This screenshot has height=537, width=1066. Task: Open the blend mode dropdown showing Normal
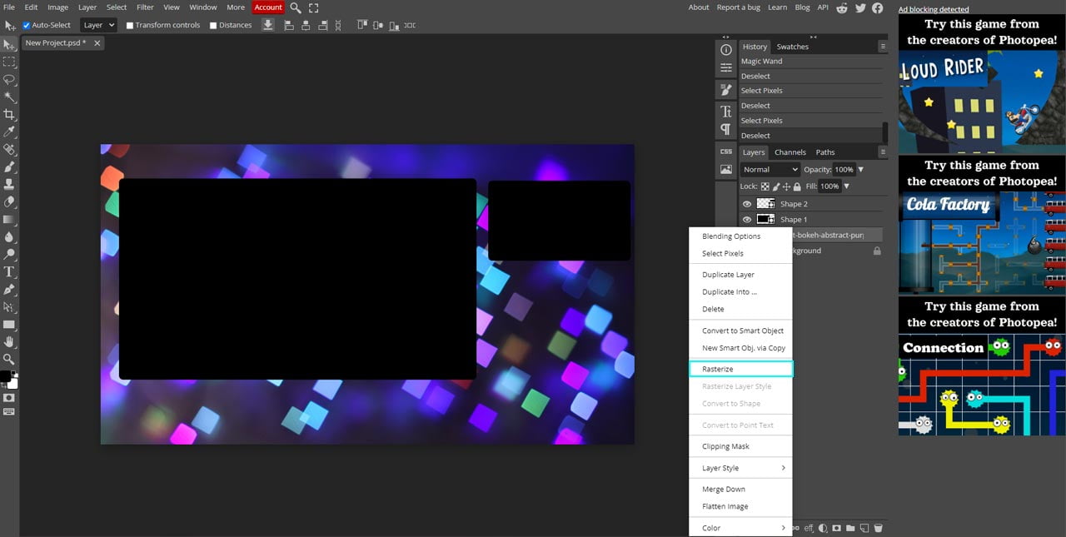pos(768,169)
